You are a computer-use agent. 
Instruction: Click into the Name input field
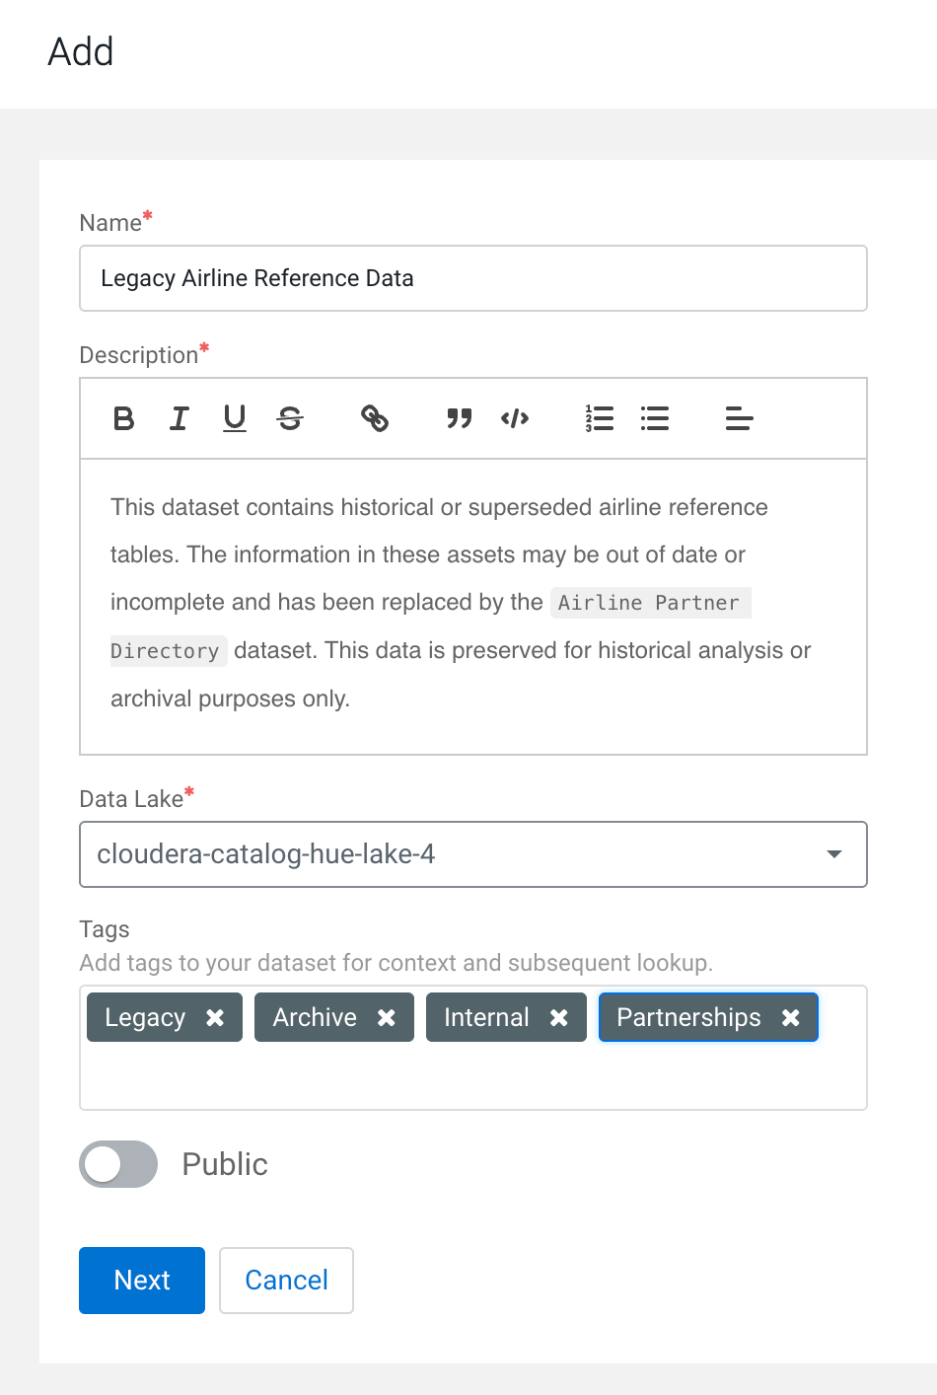pyautogui.click(x=472, y=278)
